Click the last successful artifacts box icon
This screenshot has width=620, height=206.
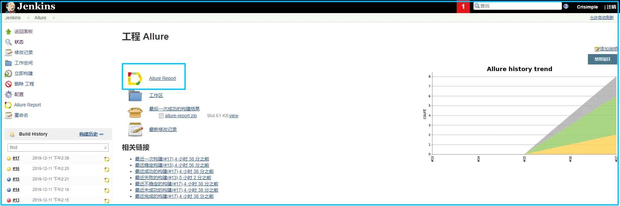[x=135, y=112]
